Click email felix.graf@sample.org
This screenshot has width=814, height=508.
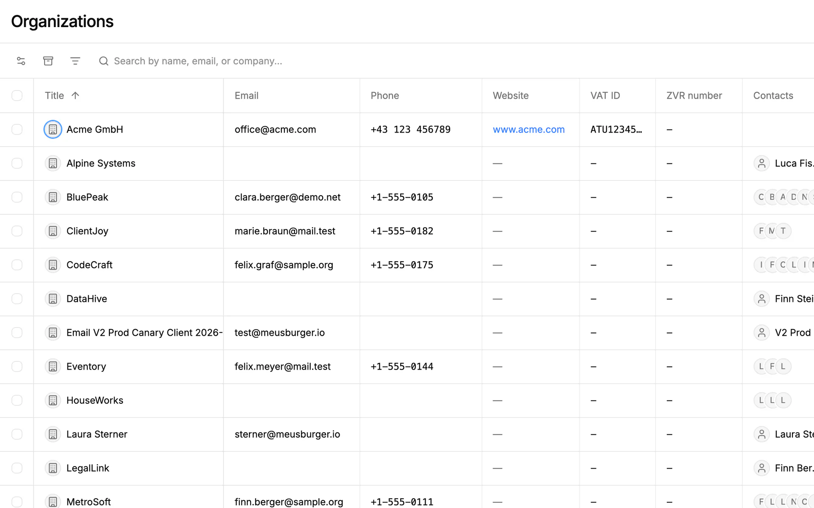(x=284, y=265)
